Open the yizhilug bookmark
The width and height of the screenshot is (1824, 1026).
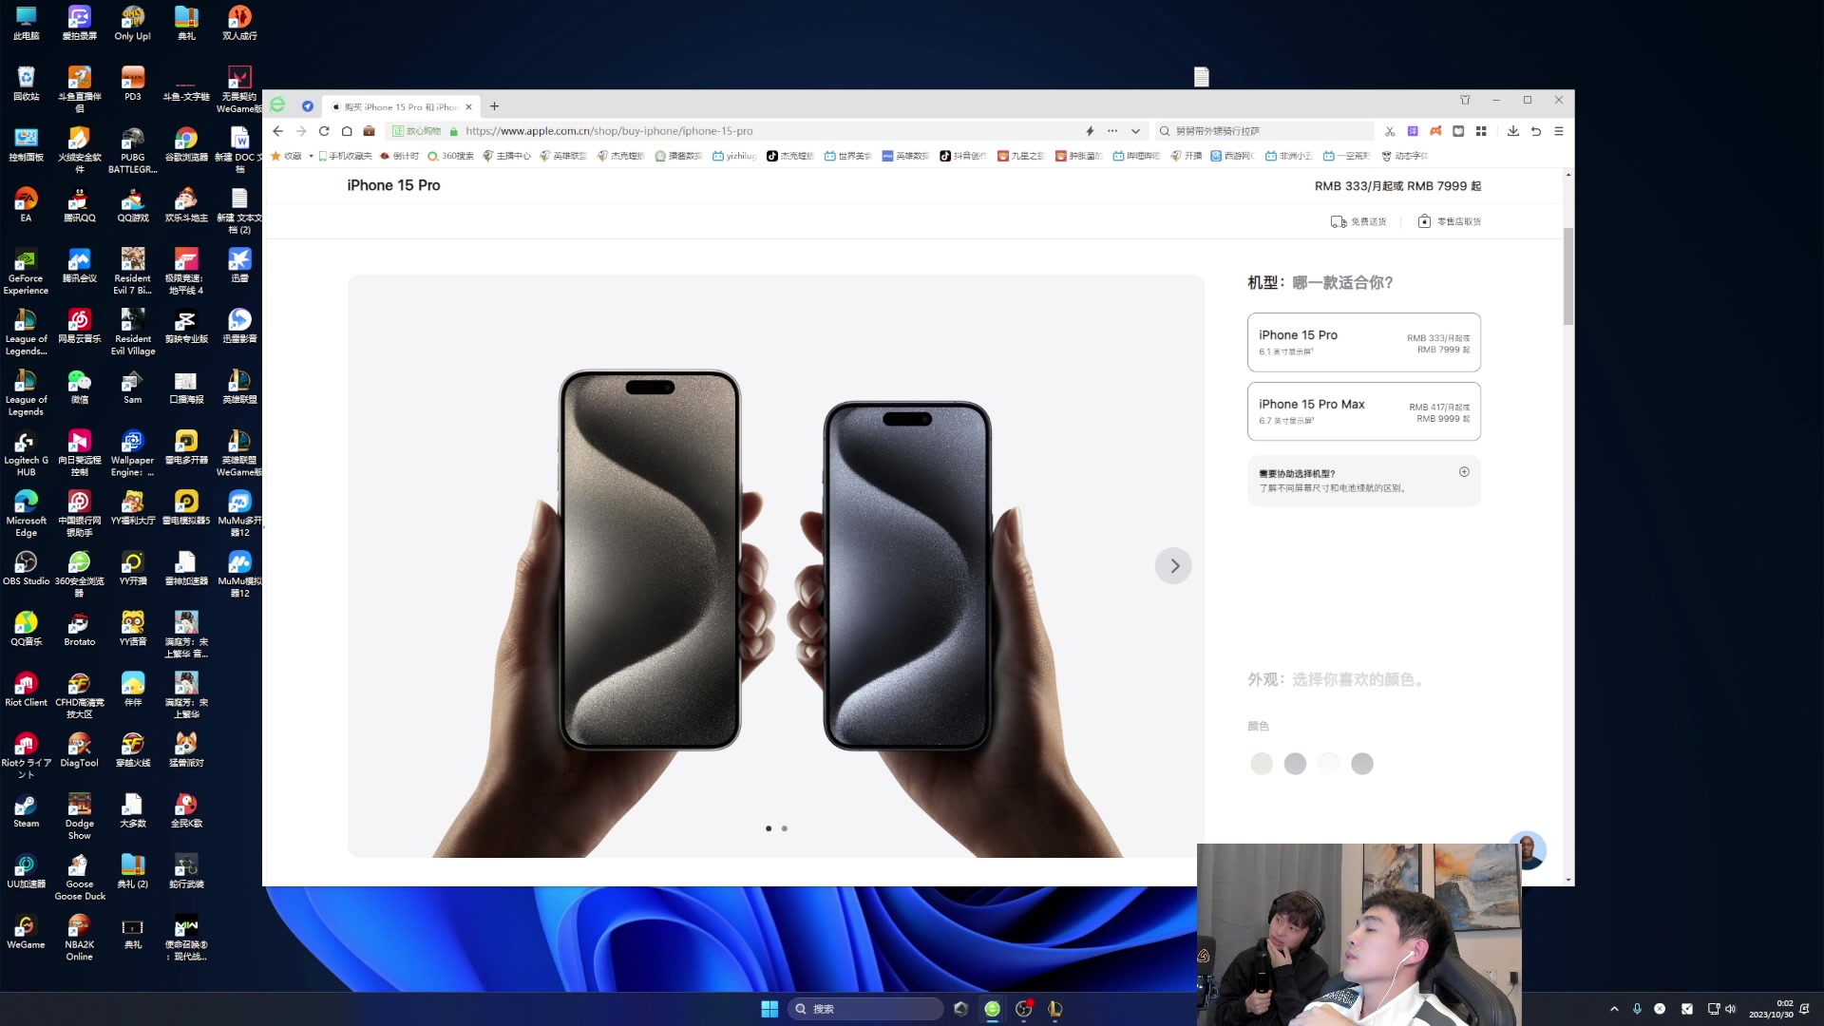[x=734, y=156]
